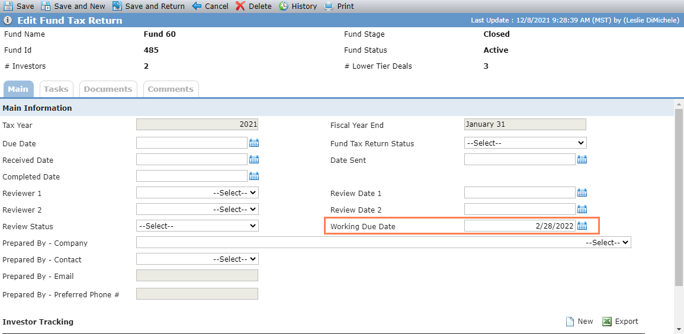The image size is (684, 334).
Task: Open the Comments tab
Action: tap(171, 89)
